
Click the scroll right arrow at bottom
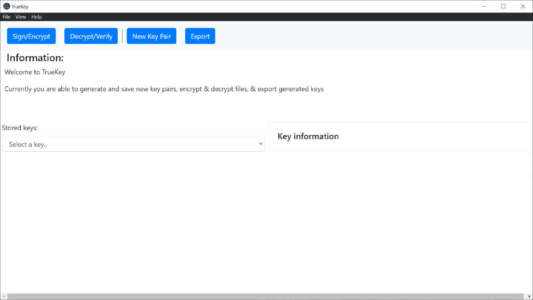click(x=529, y=296)
